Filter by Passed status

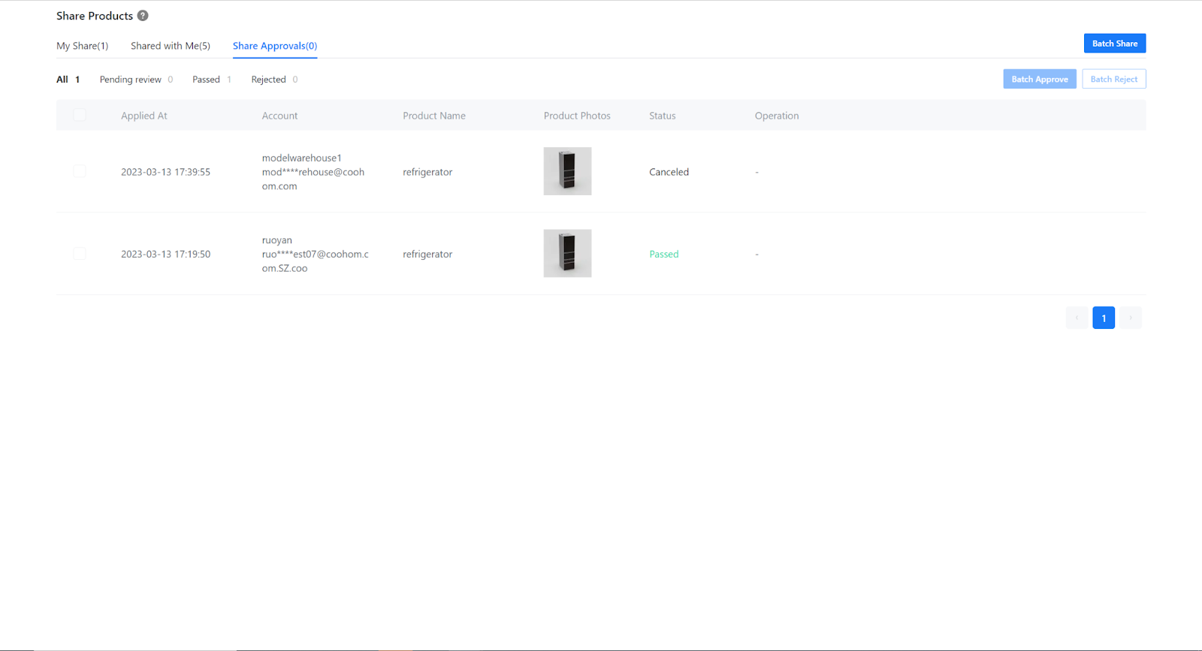(206, 80)
